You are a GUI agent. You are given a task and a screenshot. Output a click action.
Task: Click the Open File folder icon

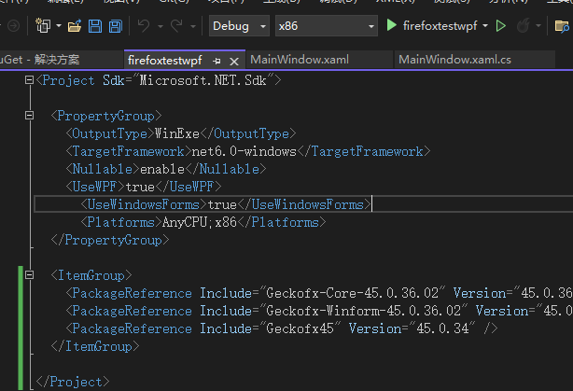pyautogui.click(x=75, y=26)
